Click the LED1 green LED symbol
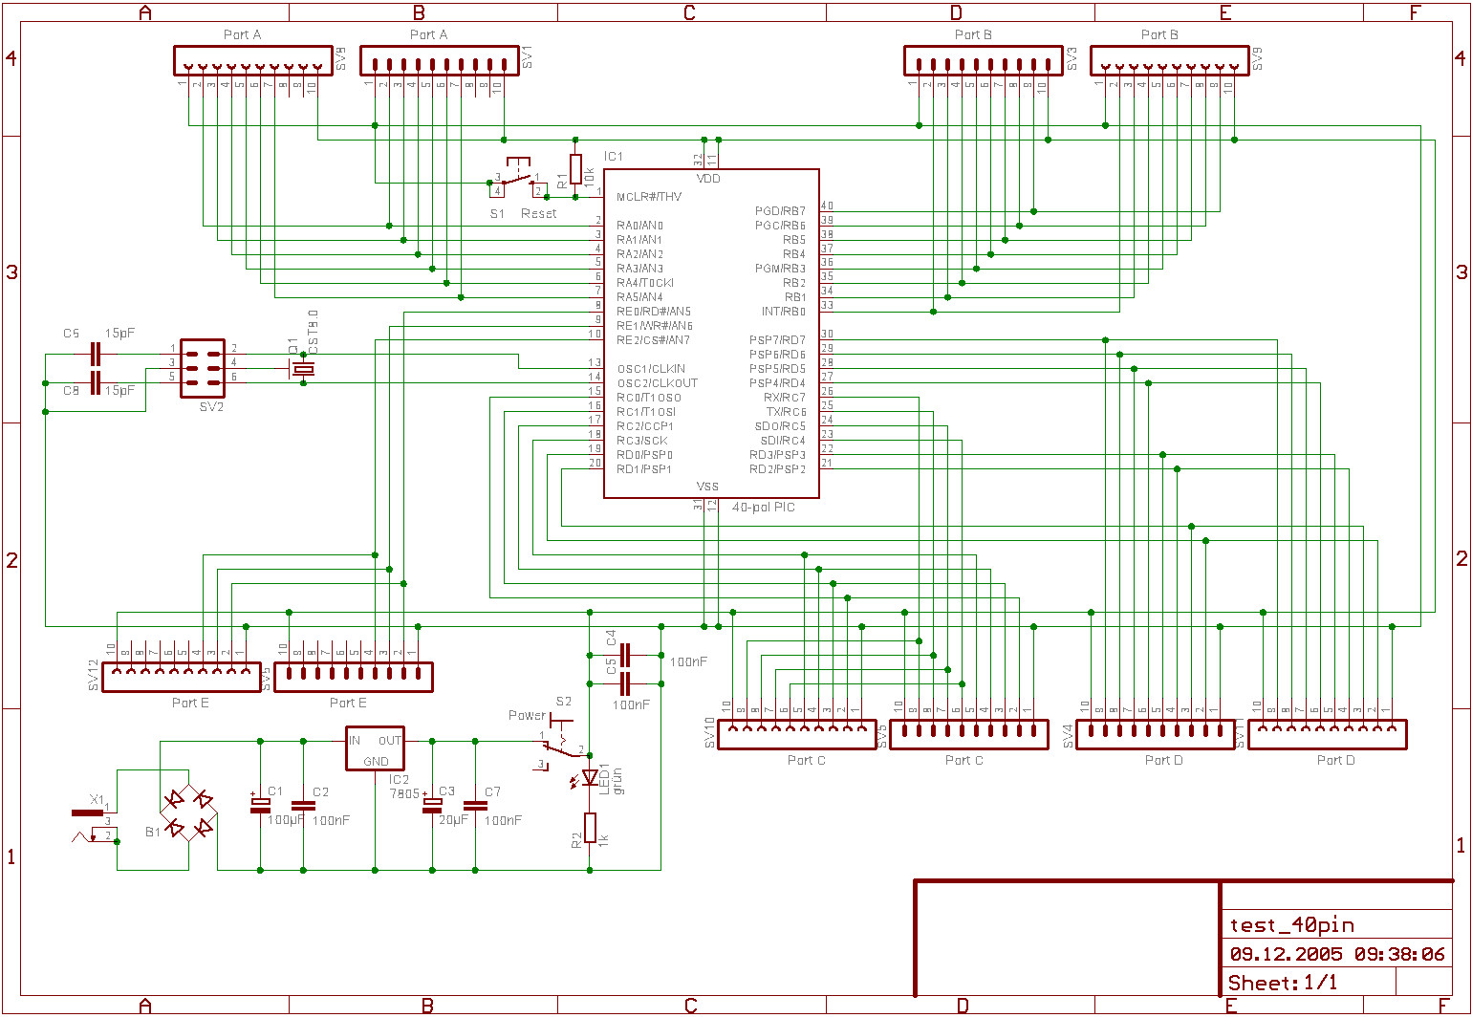The width and height of the screenshot is (1472, 1018). [x=590, y=778]
